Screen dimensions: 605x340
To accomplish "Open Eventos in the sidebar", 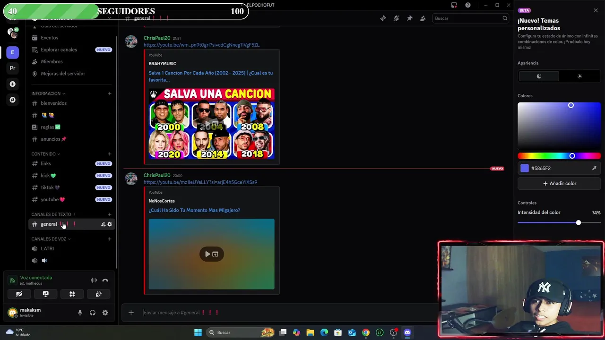I will click(71, 38).
